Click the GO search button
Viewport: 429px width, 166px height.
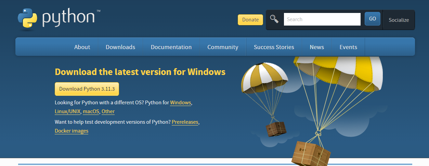373,19
